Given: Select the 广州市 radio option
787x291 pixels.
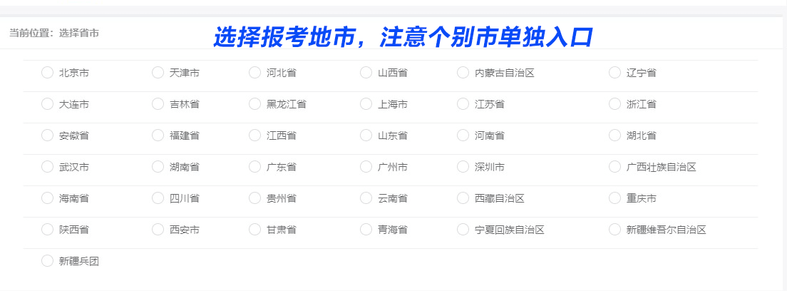Looking at the screenshot, I should click(x=366, y=167).
